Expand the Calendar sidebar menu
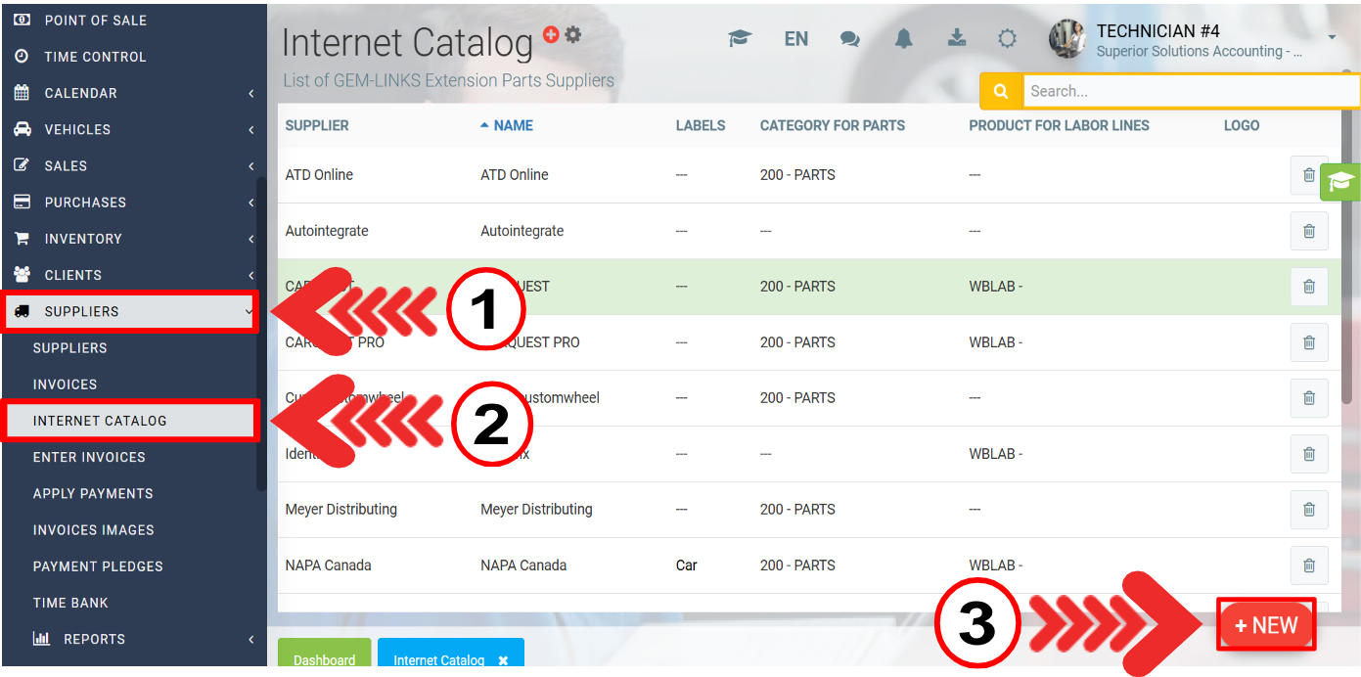 click(131, 93)
